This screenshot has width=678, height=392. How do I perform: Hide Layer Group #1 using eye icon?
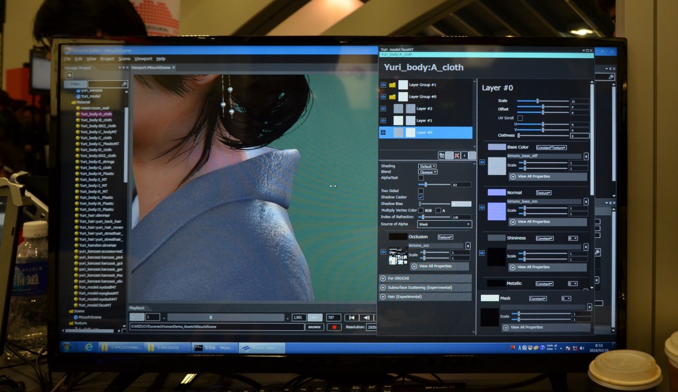pos(383,85)
